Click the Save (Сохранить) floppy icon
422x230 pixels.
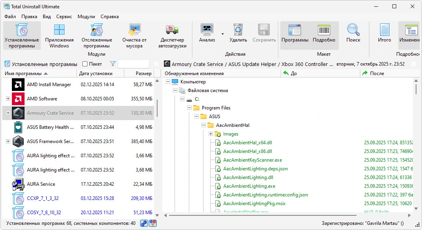click(264, 30)
